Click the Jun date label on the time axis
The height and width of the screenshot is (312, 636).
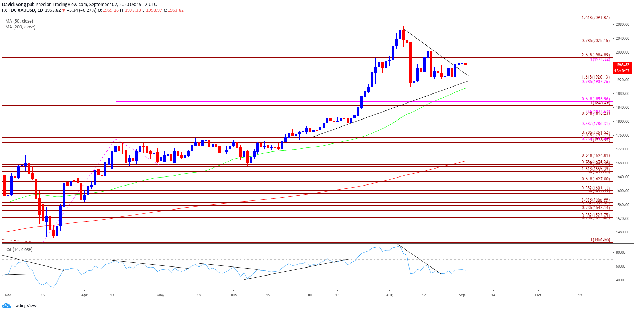coord(233,295)
